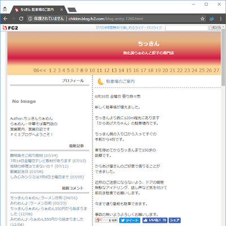226x226 pixels.
Task: Share via the ツイート button
Action: 130,220
